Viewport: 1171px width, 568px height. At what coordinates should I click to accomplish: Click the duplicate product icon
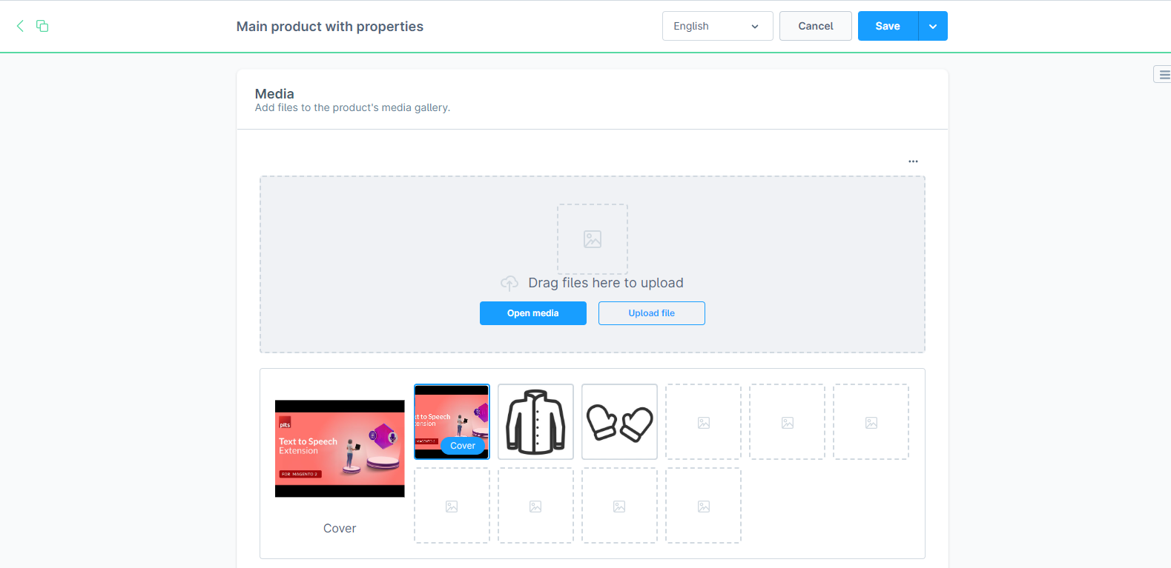click(x=42, y=26)
